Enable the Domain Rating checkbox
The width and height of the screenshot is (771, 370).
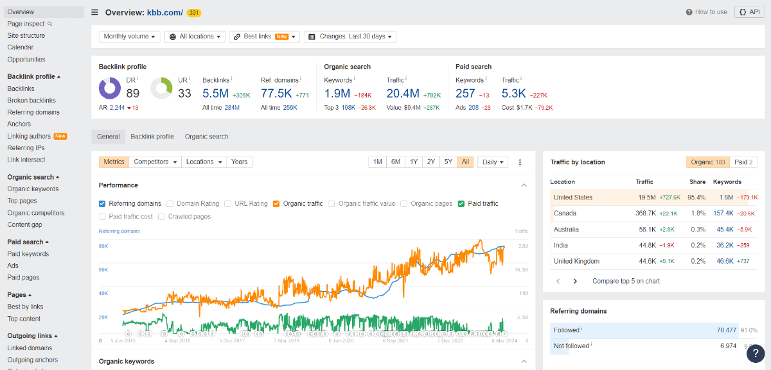pos(170,203)
